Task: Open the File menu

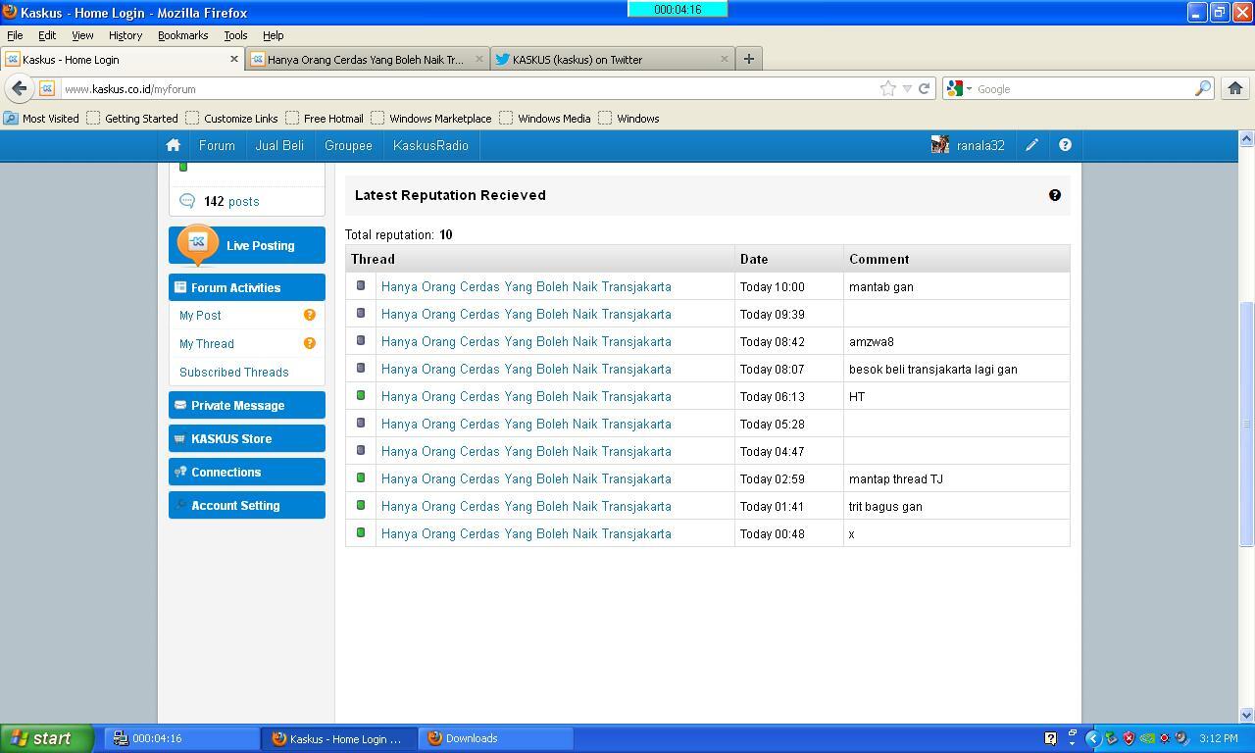Action: [15, 35]
